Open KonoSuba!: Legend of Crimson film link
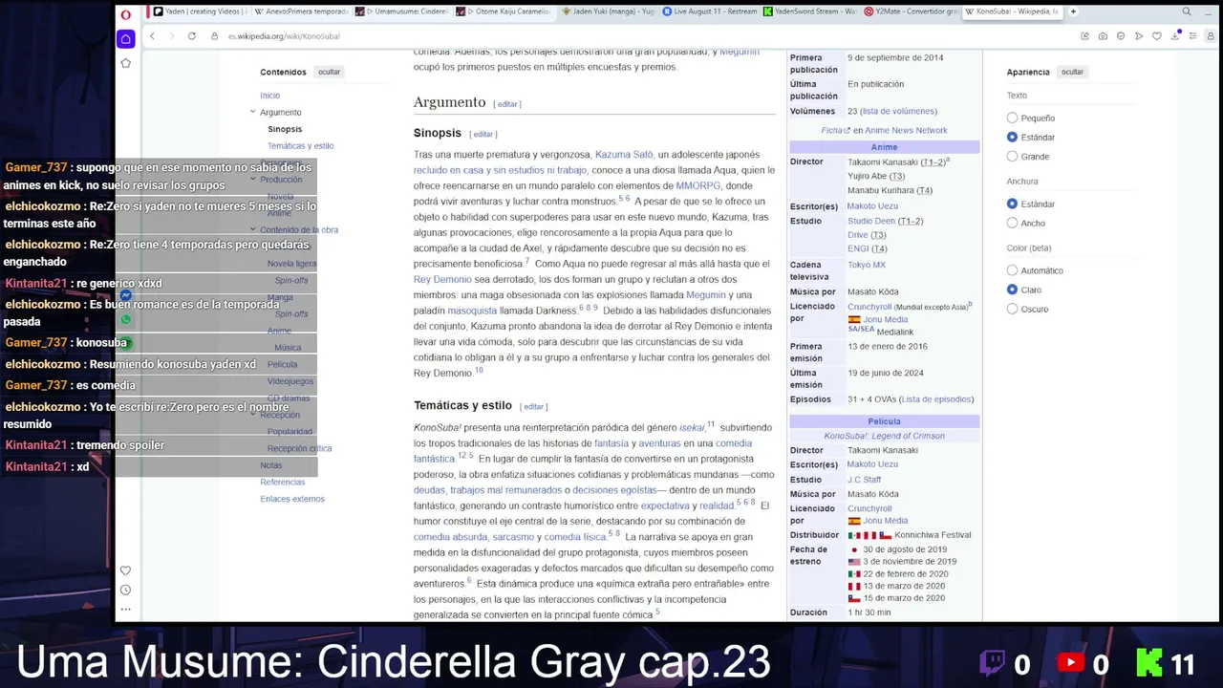The height and width of the screenshot is (688, 1223). click(885, 436)
